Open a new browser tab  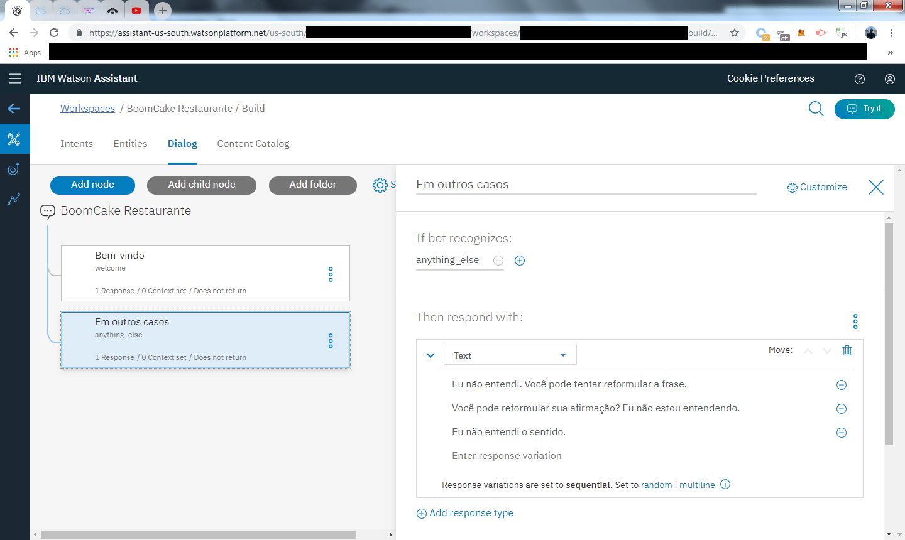click(x=163, y=10)
